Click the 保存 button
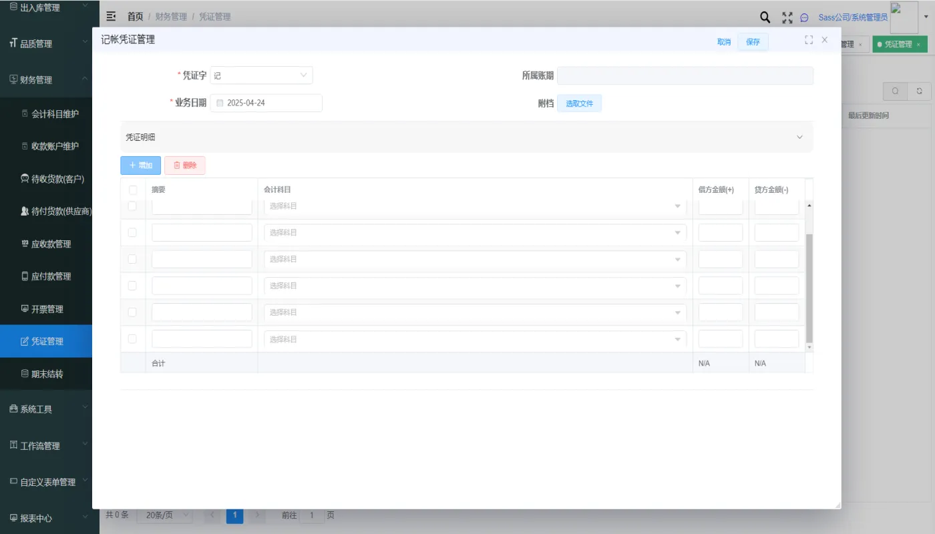This screenshot has height=534, width=935. 753,41
